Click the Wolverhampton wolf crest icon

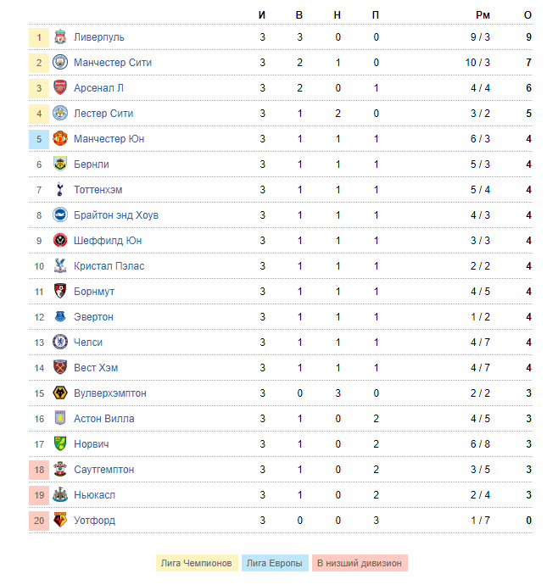(x=60, y=393)
